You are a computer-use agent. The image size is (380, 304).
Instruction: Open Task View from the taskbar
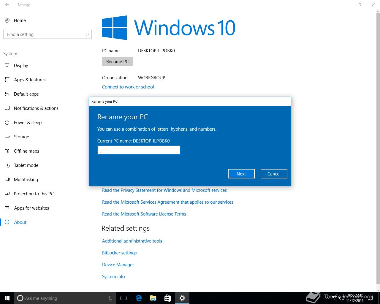123,298
